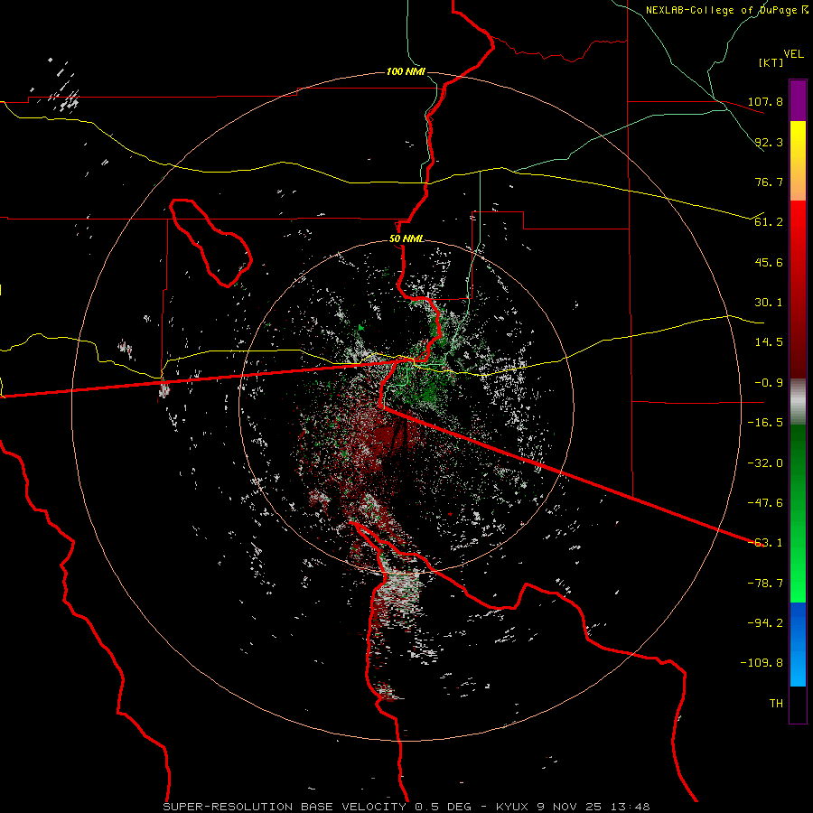This screenshot has height=813, width=813.
Task: Pick the black TH segment of scale
Action: pyautogui.click(x=798, y=704)
